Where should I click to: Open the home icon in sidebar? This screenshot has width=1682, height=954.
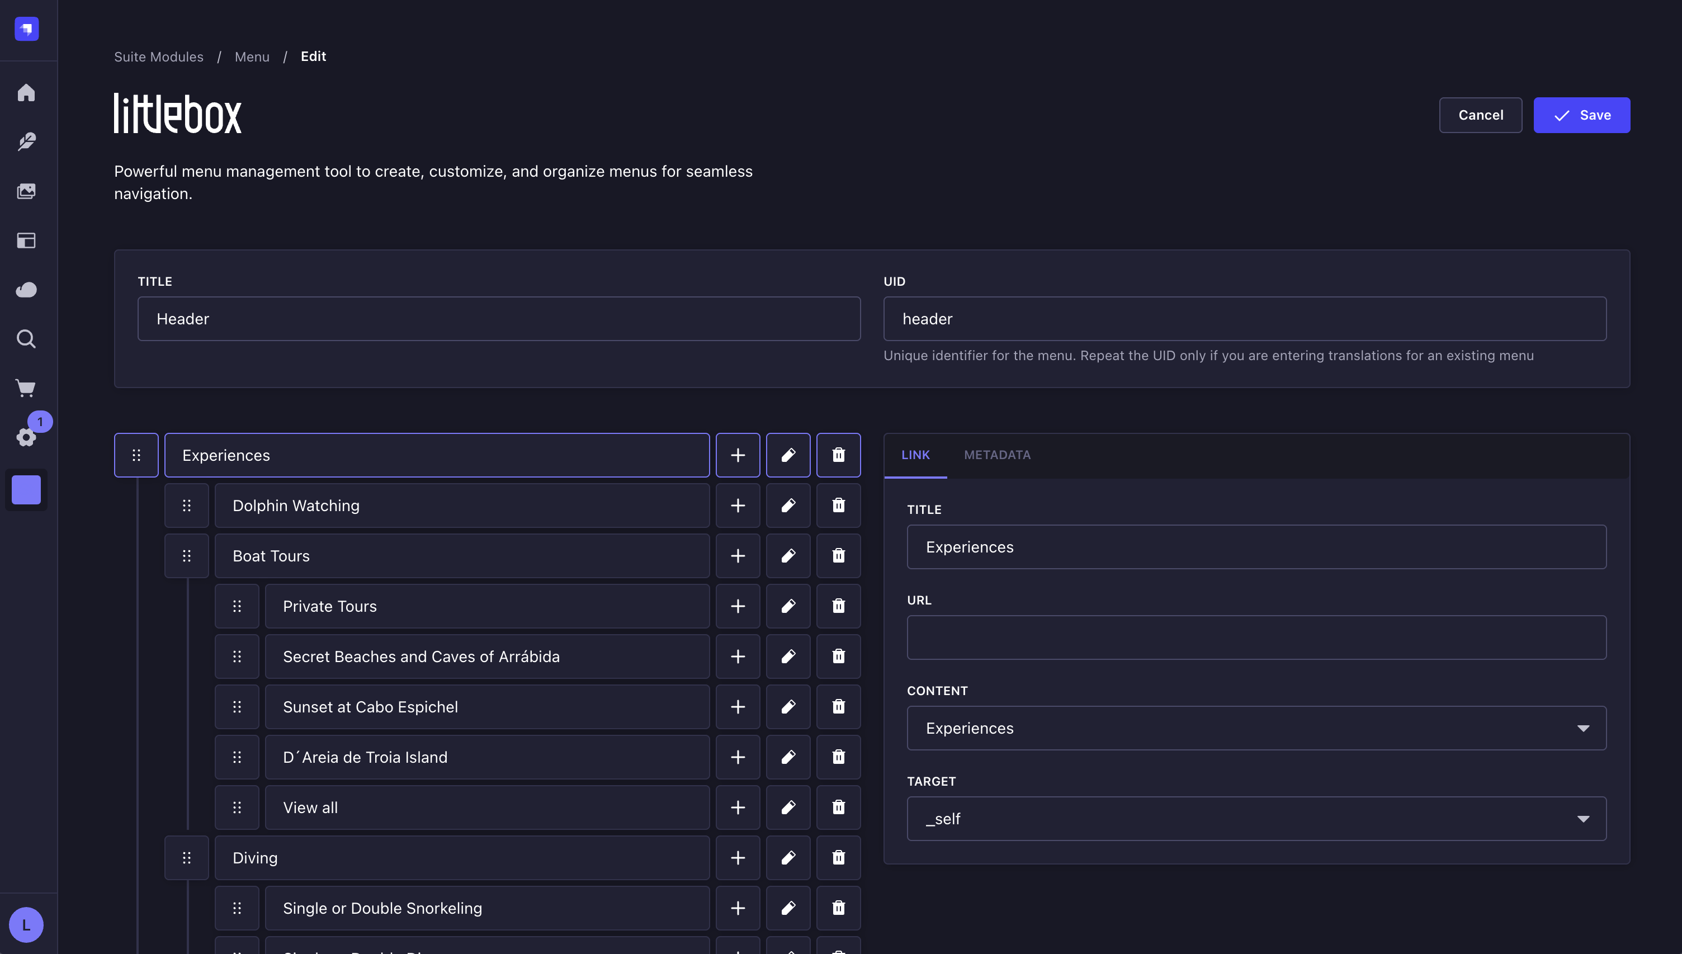click(26, 92)
